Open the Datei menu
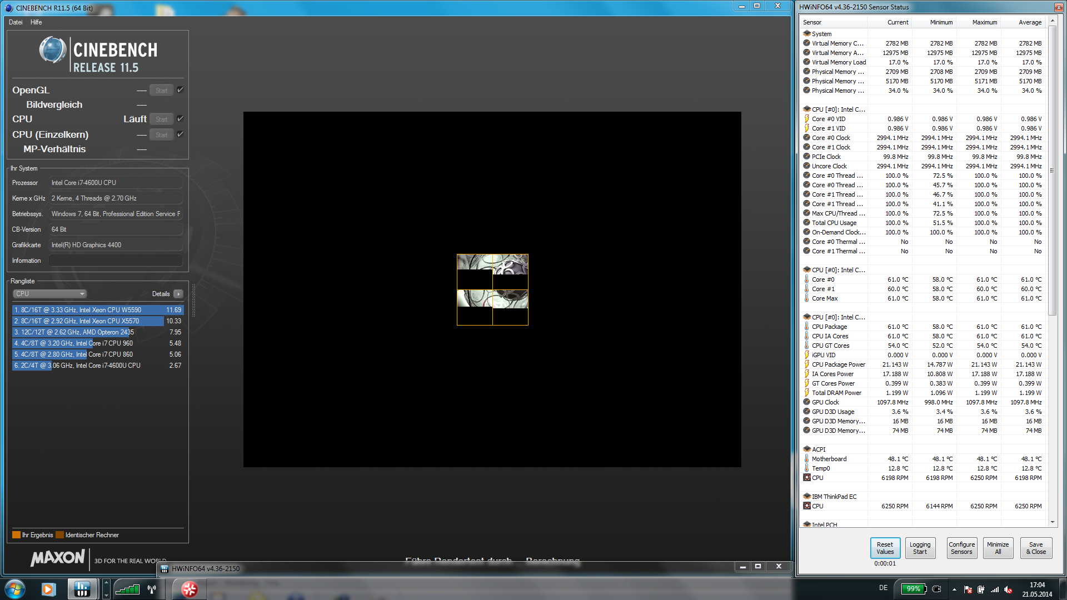Screen dimensions: 1067x600 pos(16,22)
